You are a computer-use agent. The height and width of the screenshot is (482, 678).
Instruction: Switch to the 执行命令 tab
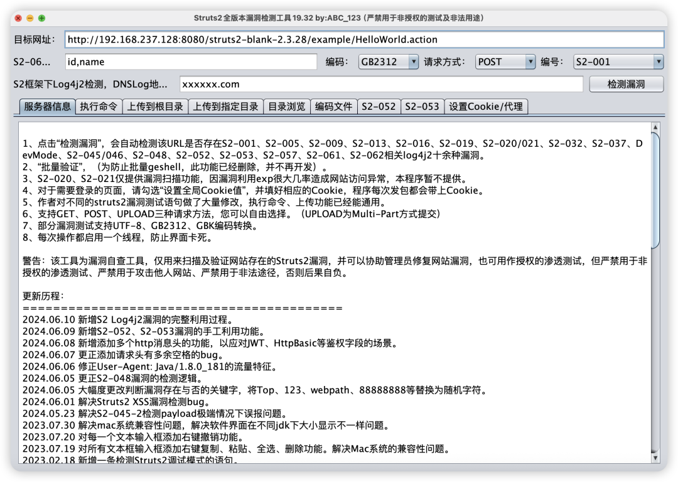click(x=99, y=106)
